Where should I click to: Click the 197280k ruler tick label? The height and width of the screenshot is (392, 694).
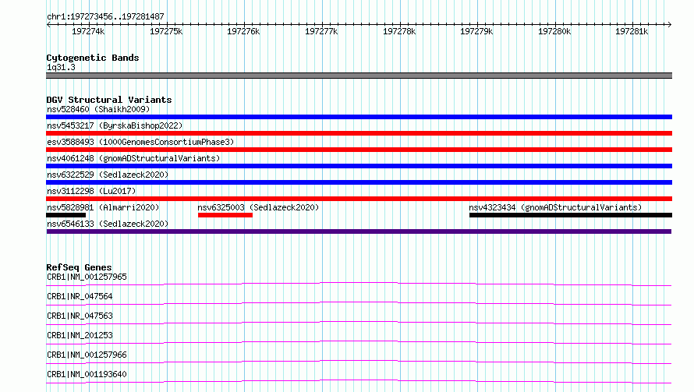(554, 31)
